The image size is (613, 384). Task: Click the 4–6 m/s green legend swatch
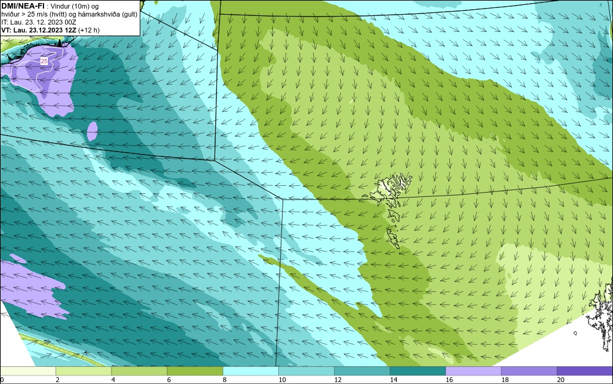click(x=139, y=371)
